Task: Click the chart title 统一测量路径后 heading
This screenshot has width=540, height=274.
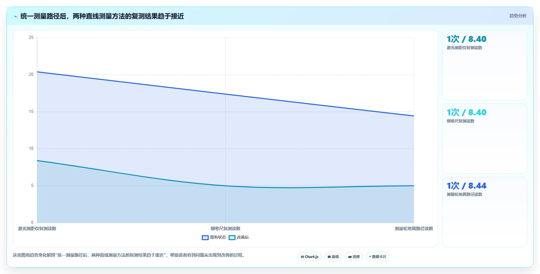Action: pyautogui.click(x=102, y=16)
